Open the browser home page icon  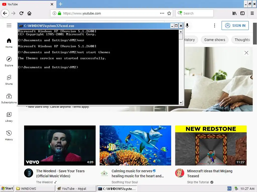[29, 13]
